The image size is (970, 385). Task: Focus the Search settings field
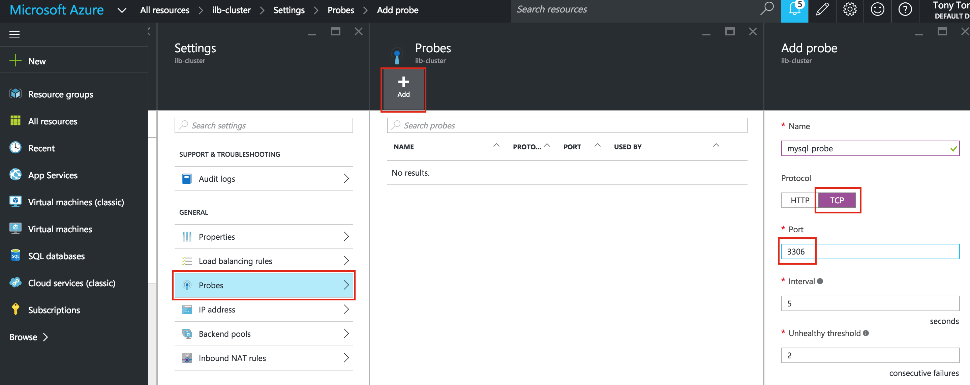pos(264,125)
